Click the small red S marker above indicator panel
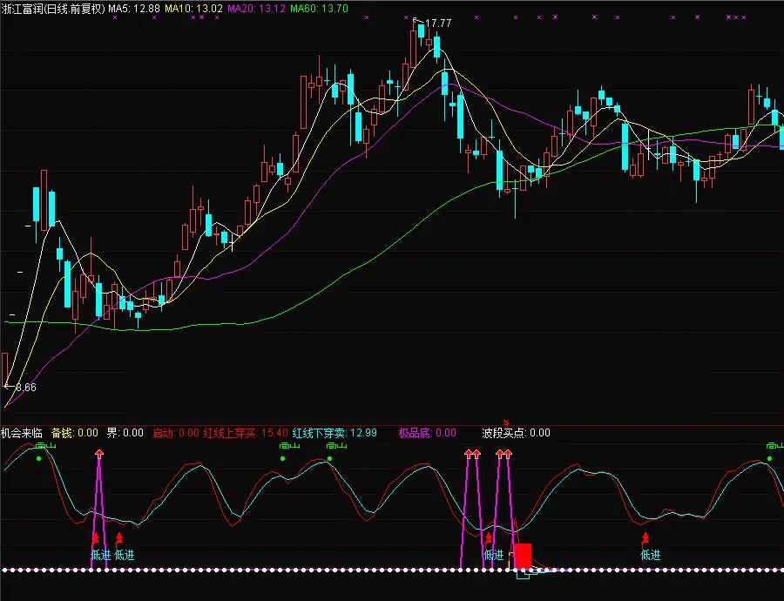Viewport: 784px width, 601px height. tap(506, 422)
